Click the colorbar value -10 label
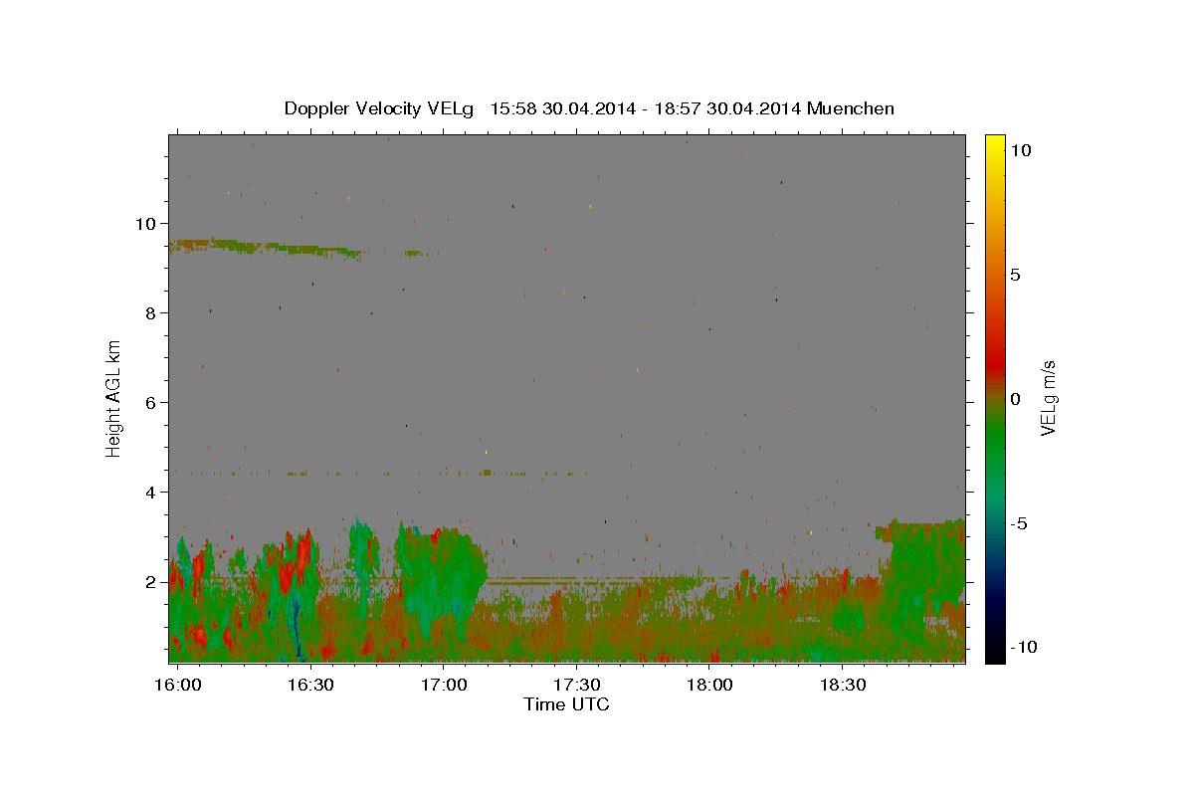This screenshot has width=1194, height=796. coord(1022,648)
